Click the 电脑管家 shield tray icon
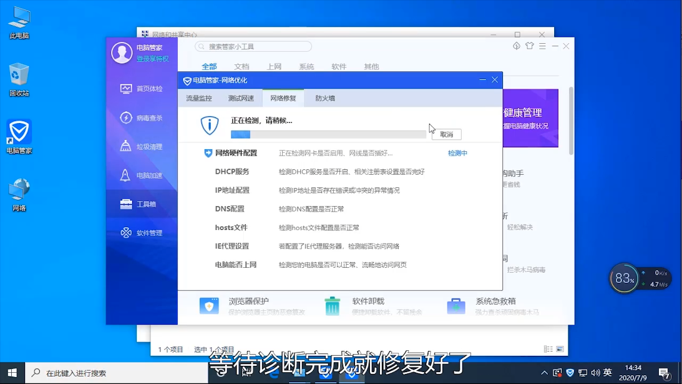 pyautogui.click(x=570, y=373)
